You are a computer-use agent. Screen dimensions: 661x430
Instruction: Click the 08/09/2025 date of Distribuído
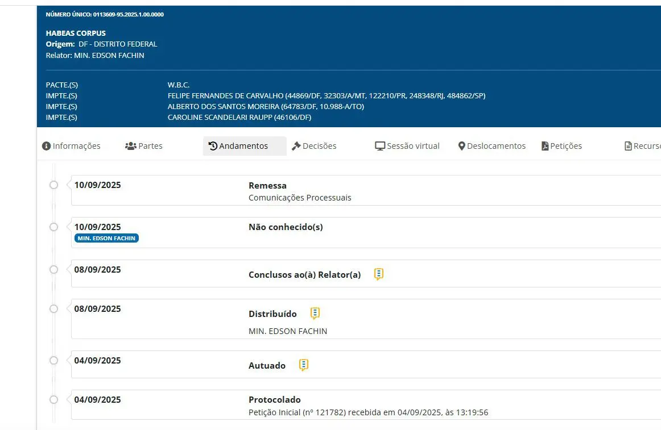point(97,308)
